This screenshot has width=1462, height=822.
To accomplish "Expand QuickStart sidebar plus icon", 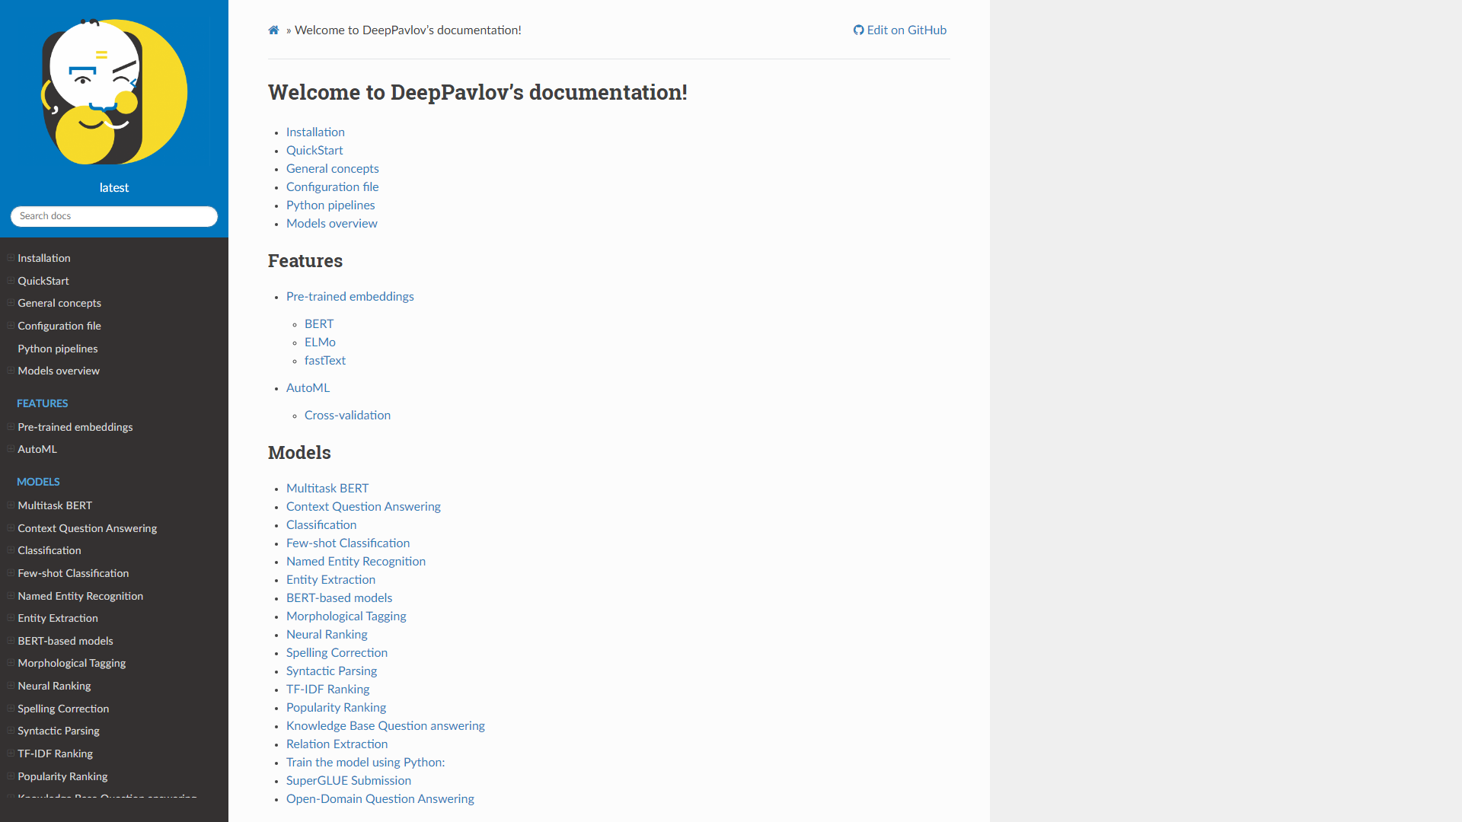I will point(11,281).
